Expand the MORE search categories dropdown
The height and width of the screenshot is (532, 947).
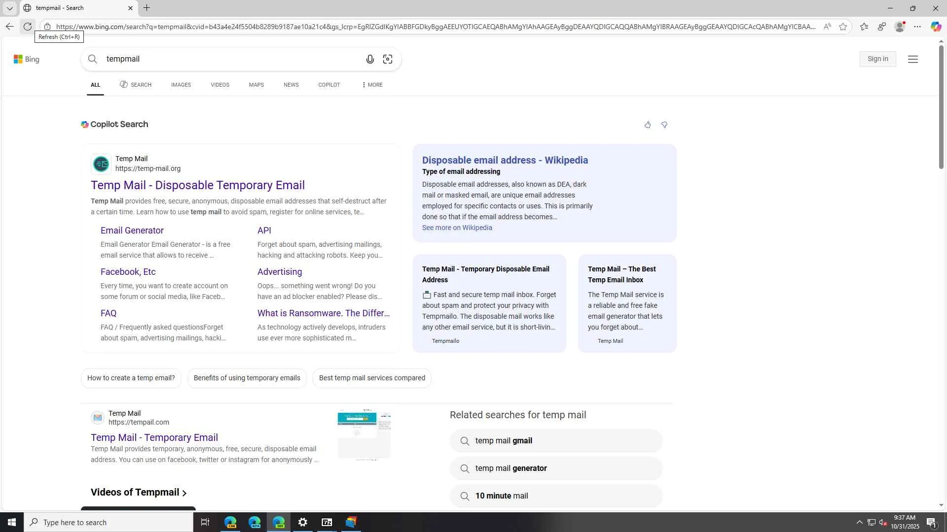372,85
